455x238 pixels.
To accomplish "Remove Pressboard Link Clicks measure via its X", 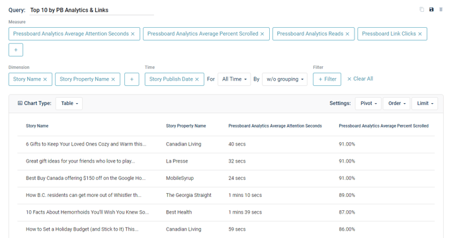I will pyautogui.click(x=420, y=34).
